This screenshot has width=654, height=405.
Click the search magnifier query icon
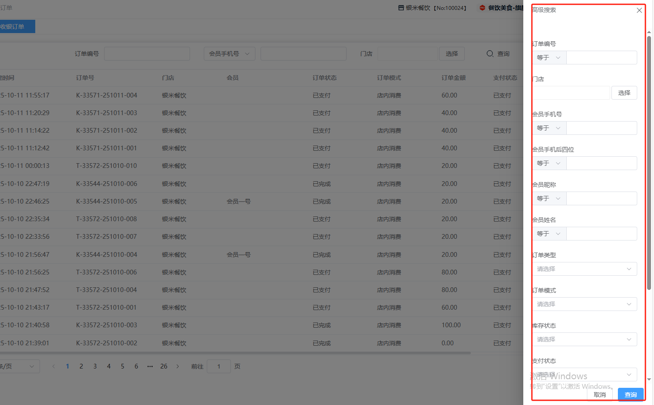pyautogui.click(x=490, y=54)
